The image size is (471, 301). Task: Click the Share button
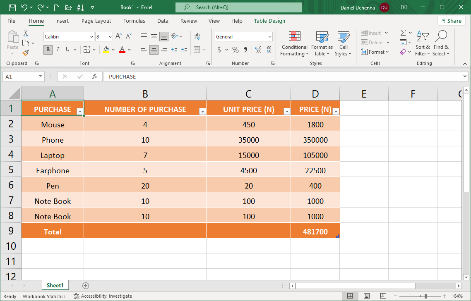pos(451,21)
